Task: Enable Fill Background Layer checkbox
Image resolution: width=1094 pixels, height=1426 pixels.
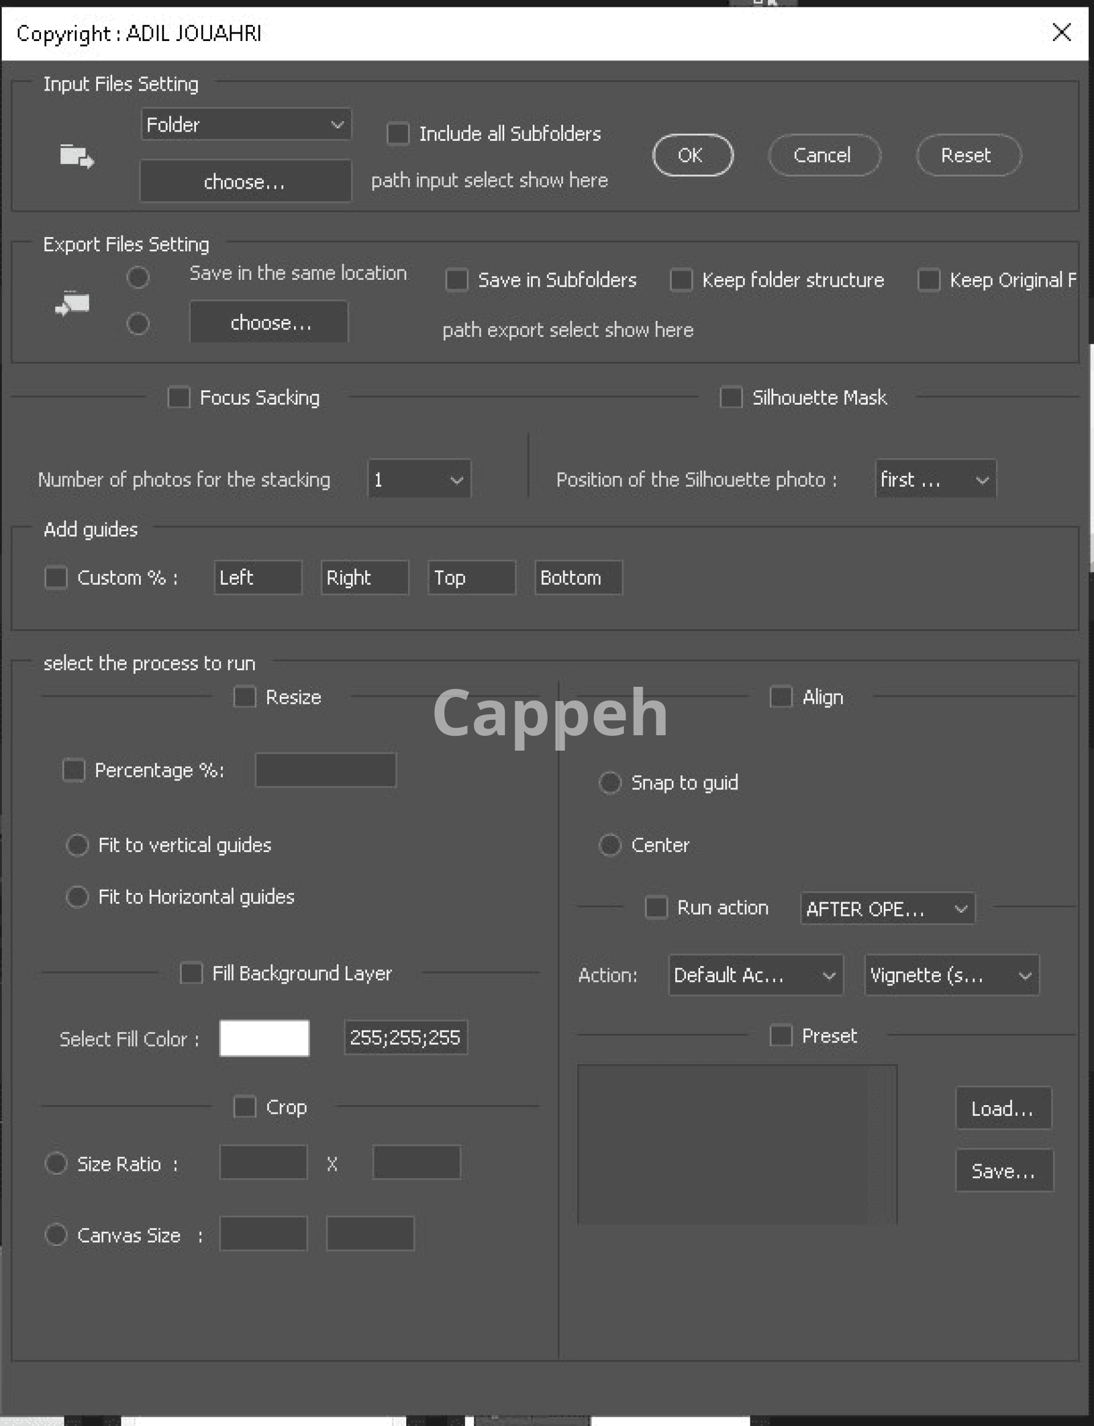Action: tap(191, 973)
